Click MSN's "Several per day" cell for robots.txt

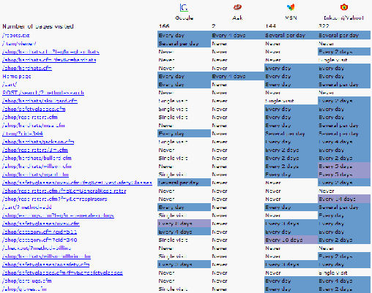[291, 35]
